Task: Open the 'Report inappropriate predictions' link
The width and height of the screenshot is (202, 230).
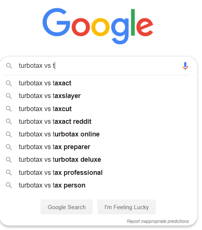Action: tap(158, 221)
